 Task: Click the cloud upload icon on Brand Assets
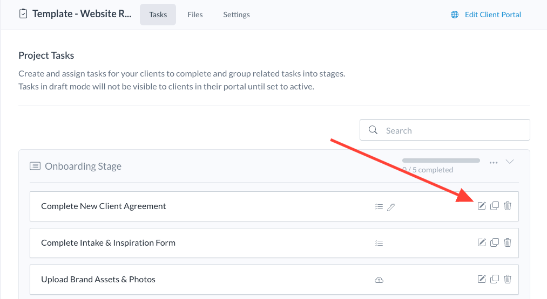tap(379, 280)
